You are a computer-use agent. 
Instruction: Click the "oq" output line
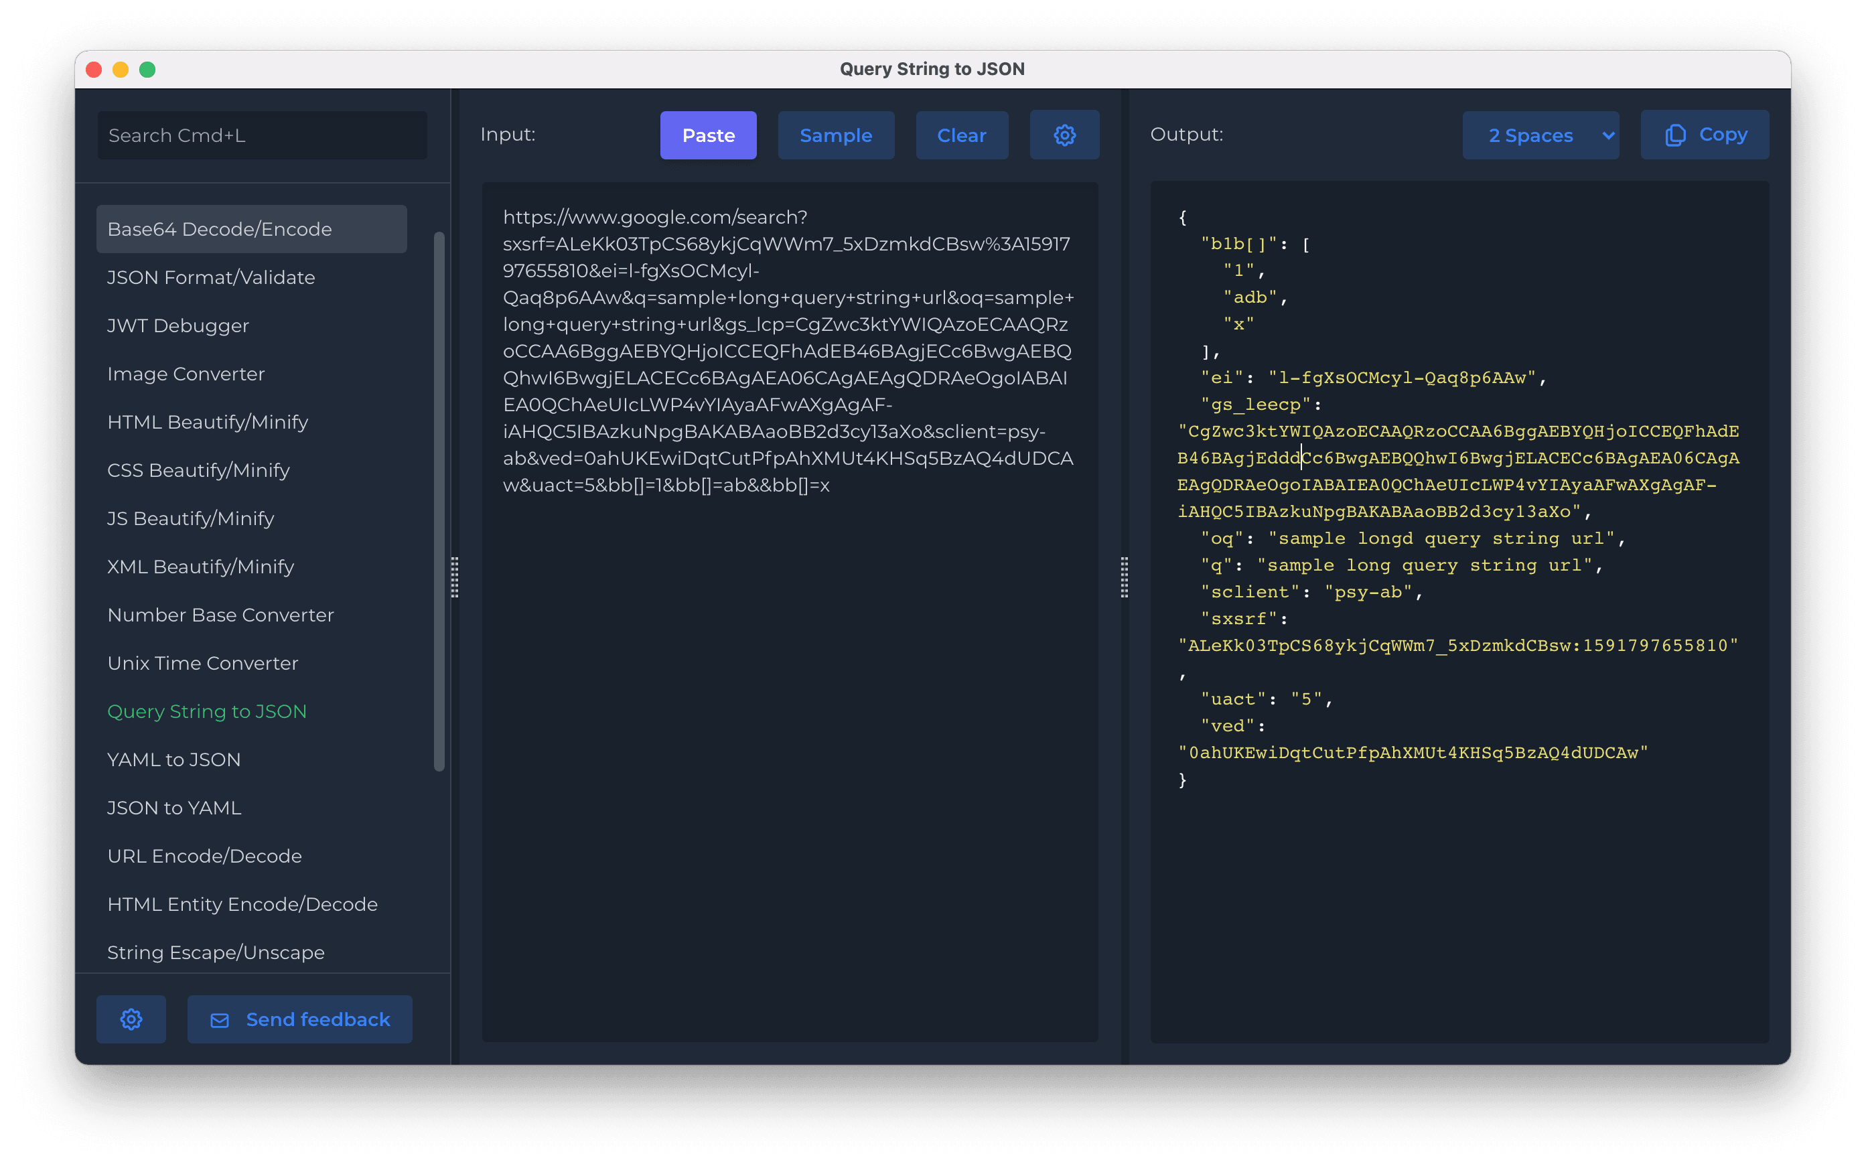pyautogui.click(x=1413, y=539)
